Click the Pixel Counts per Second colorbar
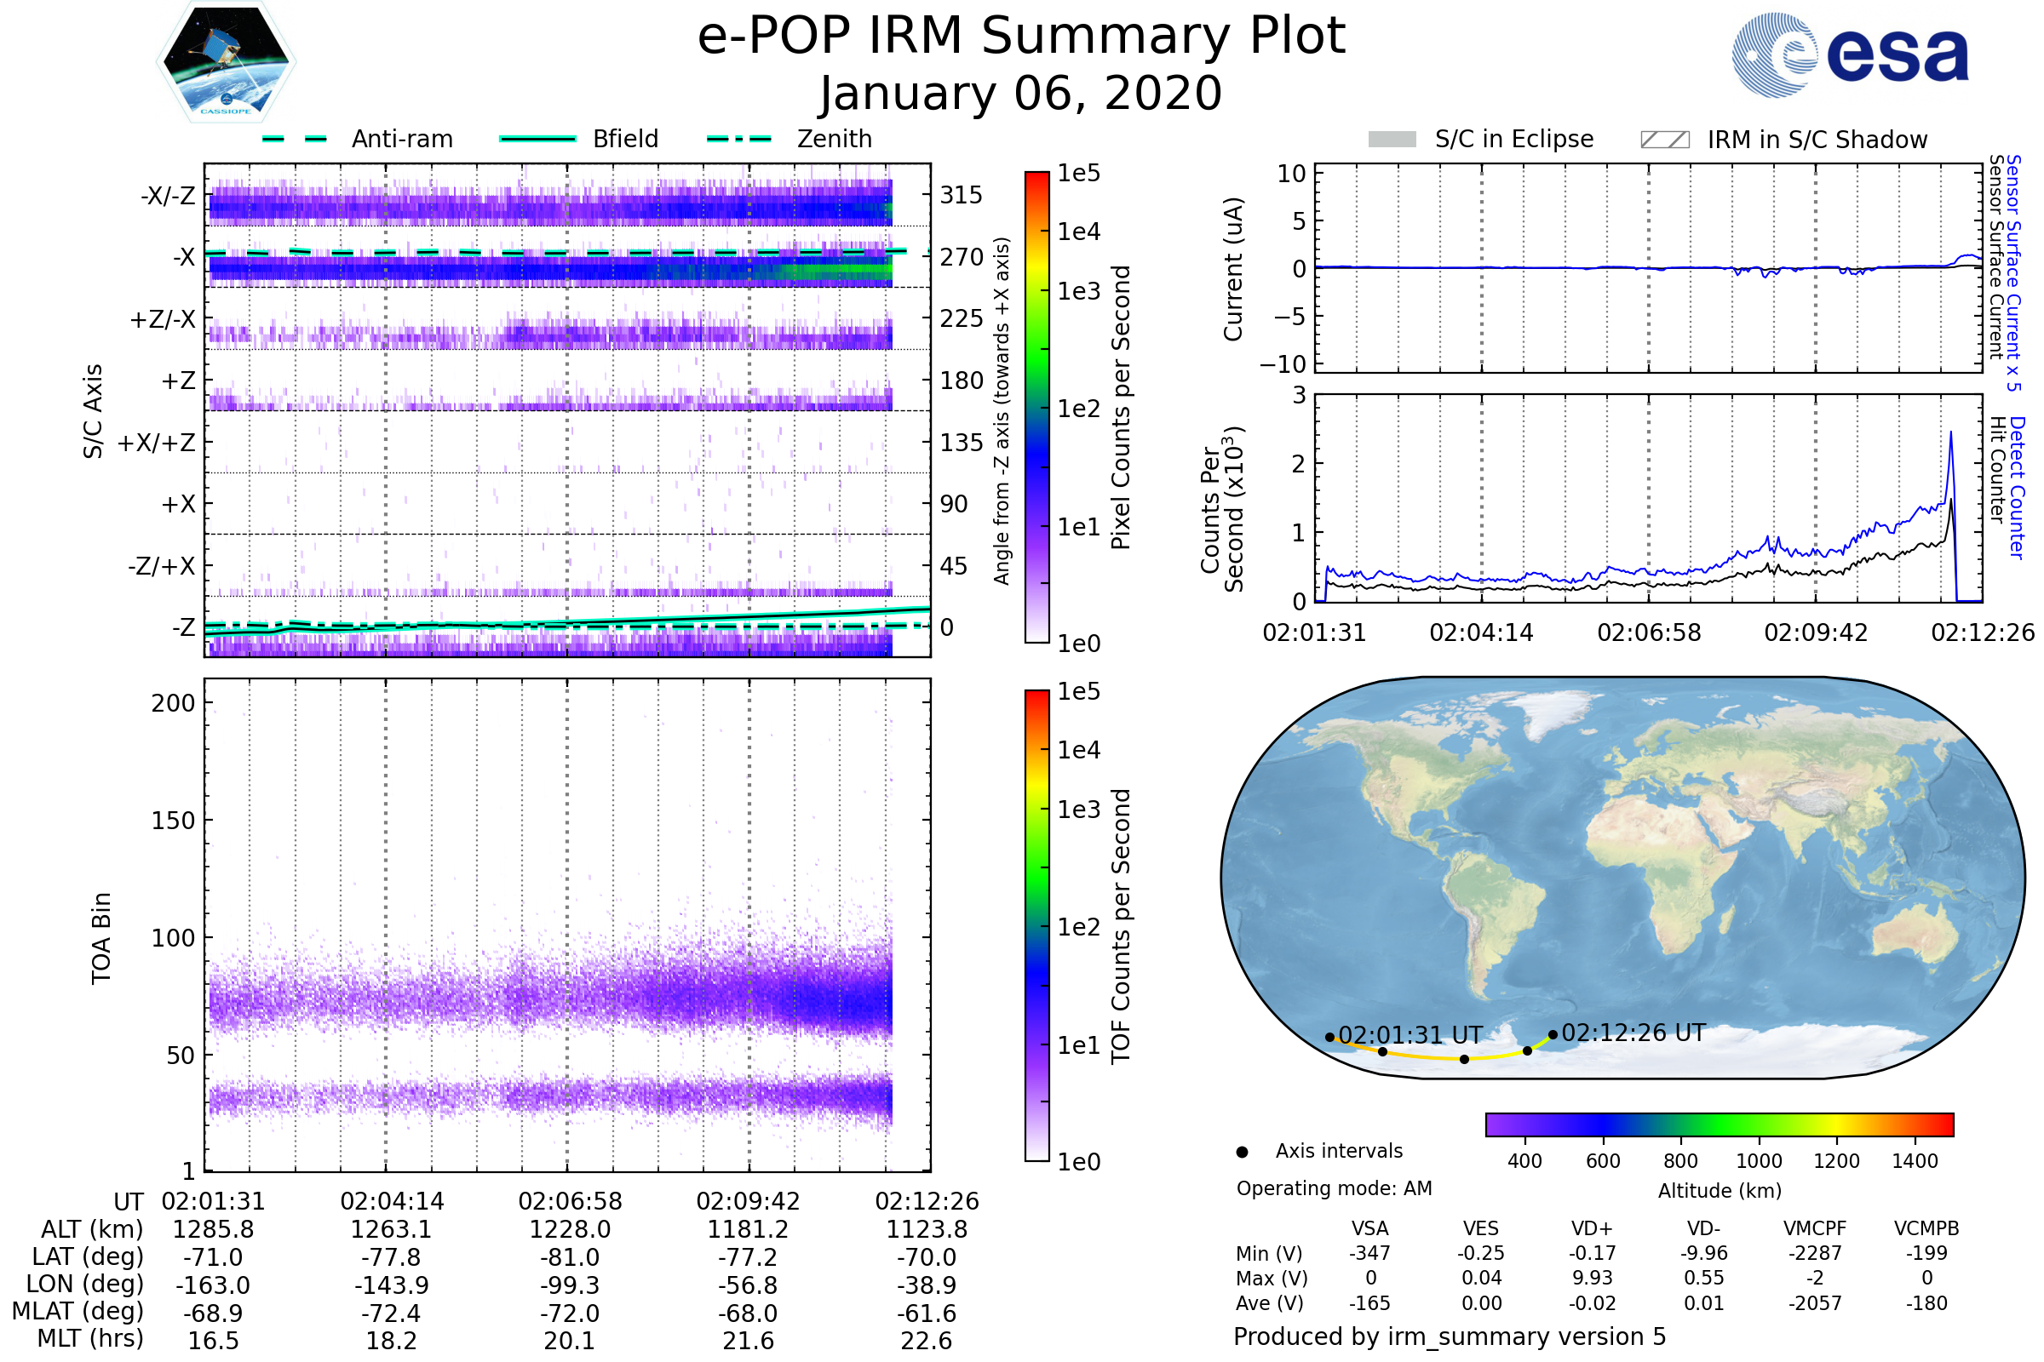 click(x=1036, y=408)
